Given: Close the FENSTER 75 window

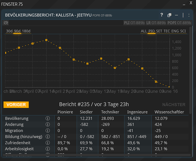Looking at the screenshot, I should [191, 3].
